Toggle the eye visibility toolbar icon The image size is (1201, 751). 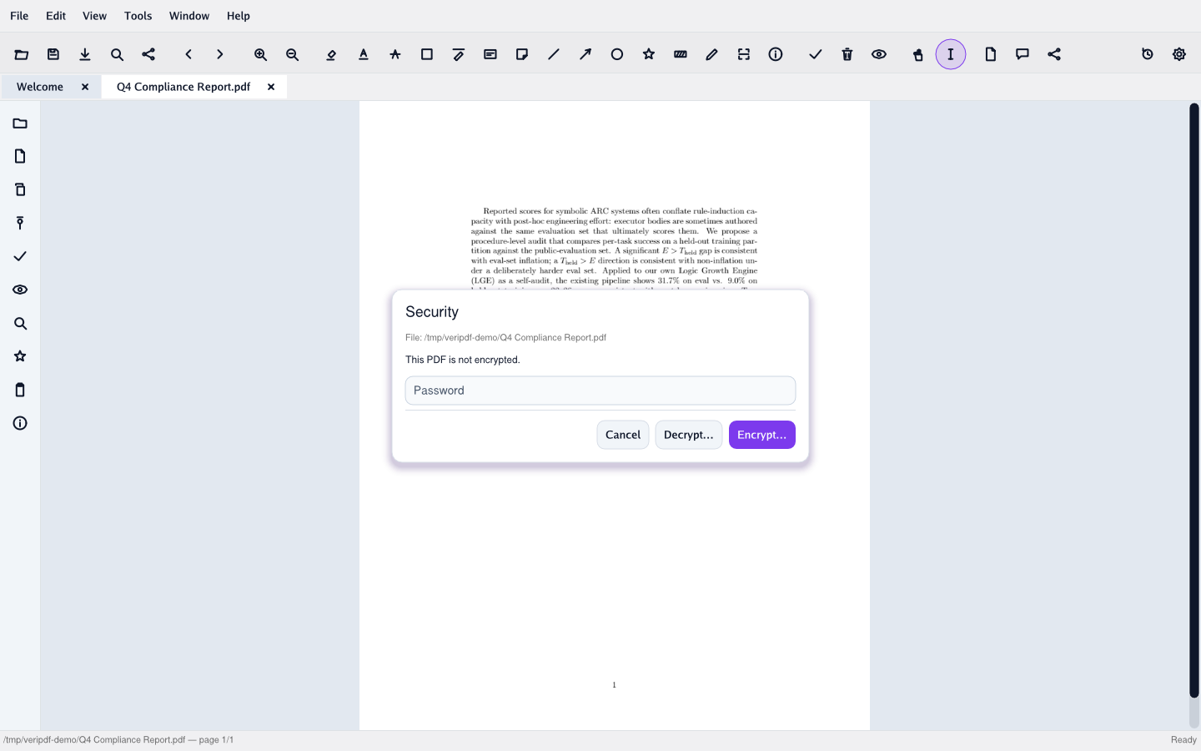[879, 54]
